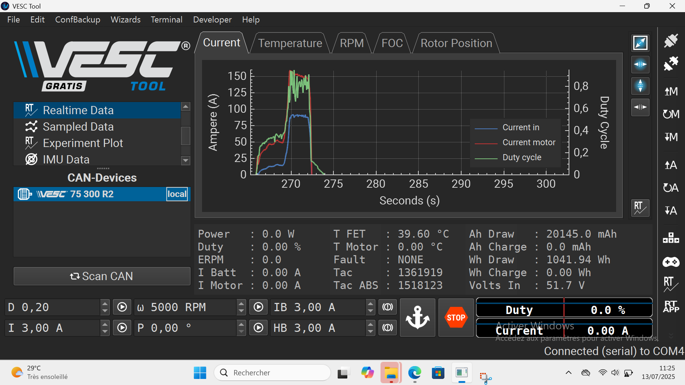Decrease the RPM value stepper
The width and height of the screenshot is (685, 385).
pos(241,311)
